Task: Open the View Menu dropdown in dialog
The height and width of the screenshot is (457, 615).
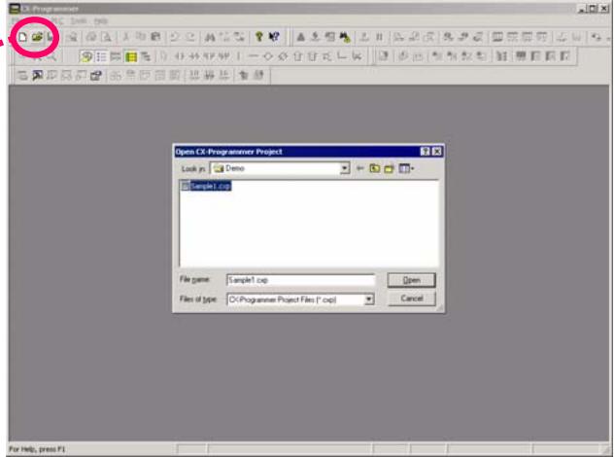Action: coord(406,168)
